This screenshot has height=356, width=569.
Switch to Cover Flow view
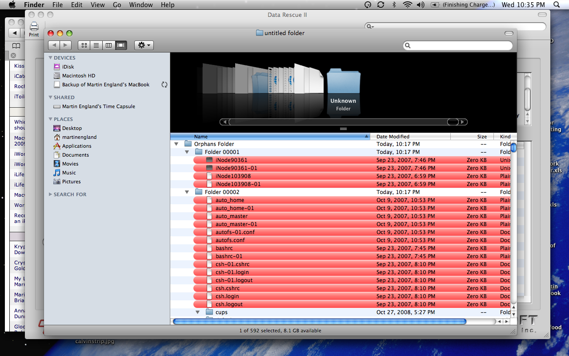[x=120, y=45]
